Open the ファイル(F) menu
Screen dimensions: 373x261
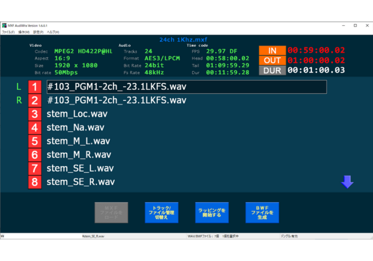pyautogui.click(x=9, y=32)
